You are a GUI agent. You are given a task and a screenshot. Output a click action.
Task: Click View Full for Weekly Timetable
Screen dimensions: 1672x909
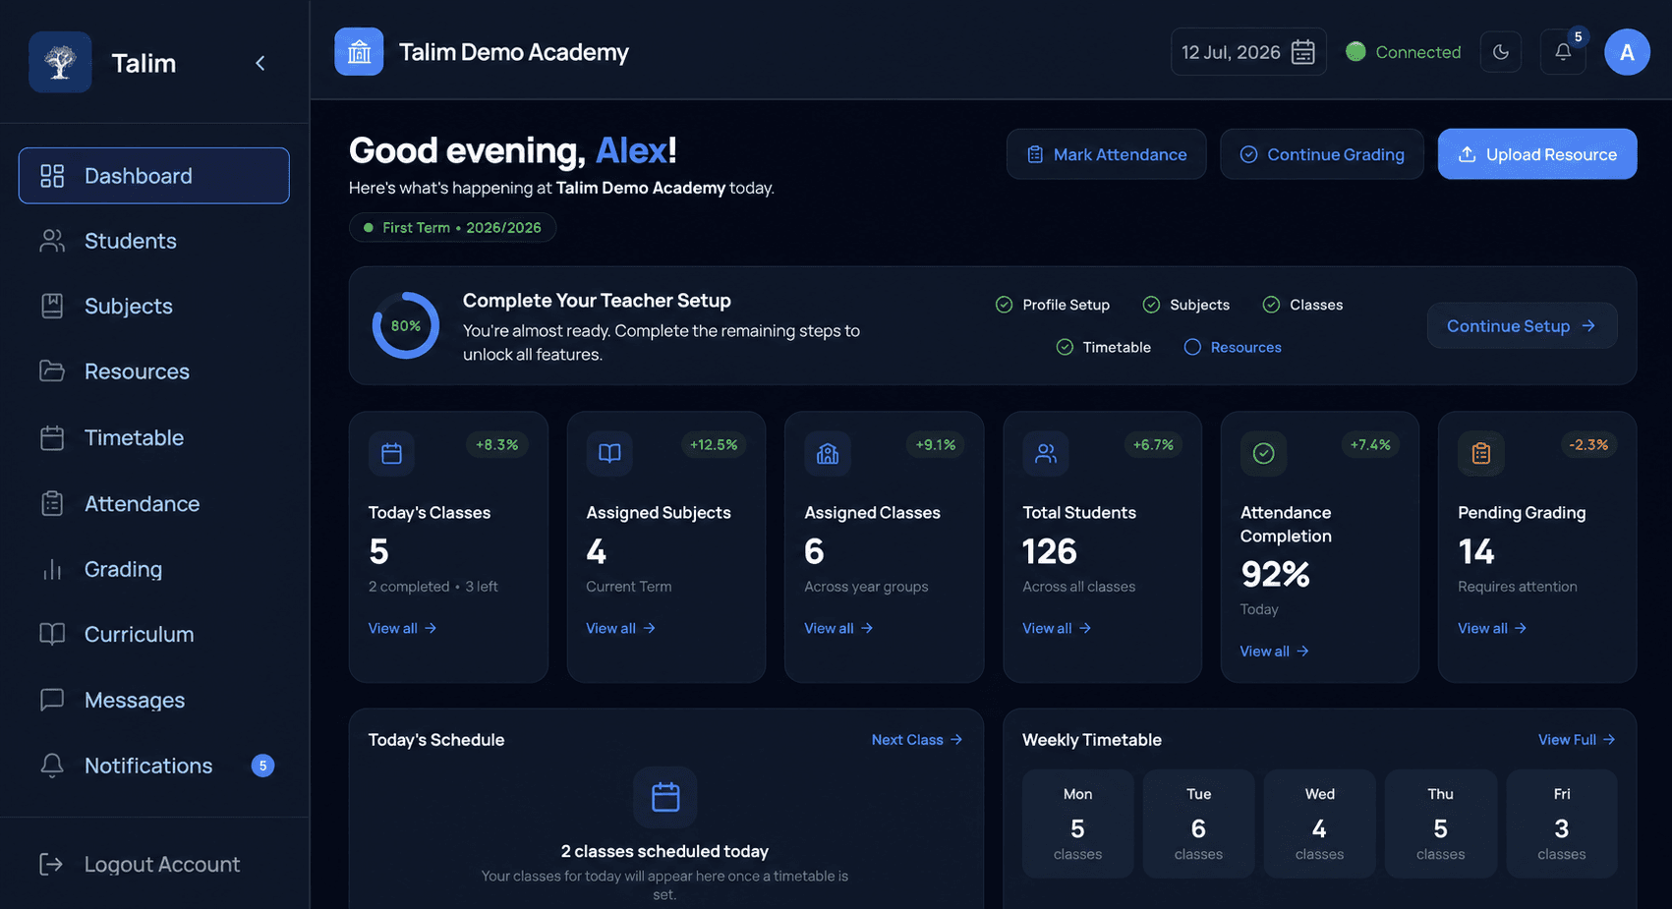1577,739
